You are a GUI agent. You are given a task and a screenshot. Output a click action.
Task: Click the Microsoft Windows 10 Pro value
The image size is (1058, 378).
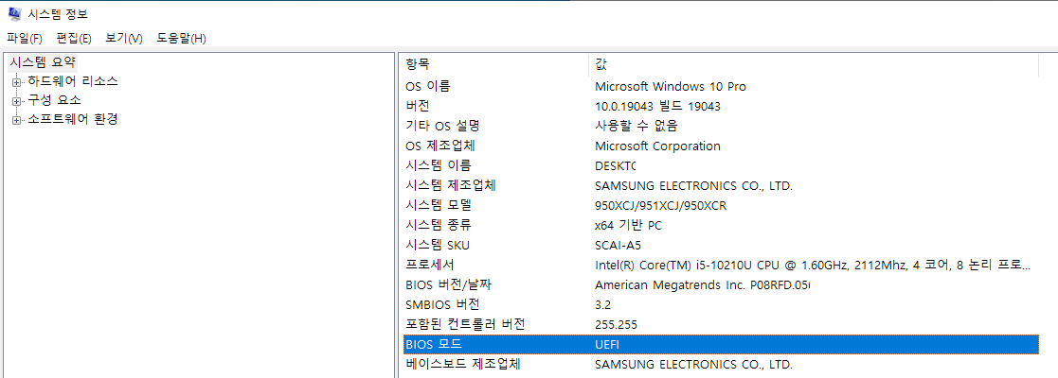pos(670,87)
